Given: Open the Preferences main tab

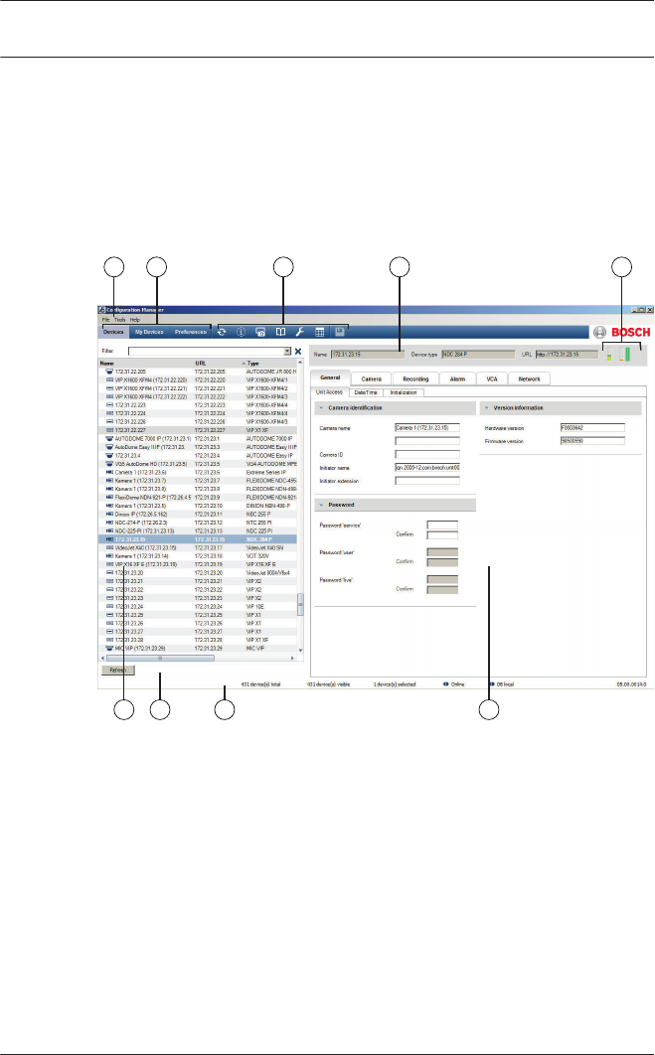Looking at the screenshot, I should [191, 332].
